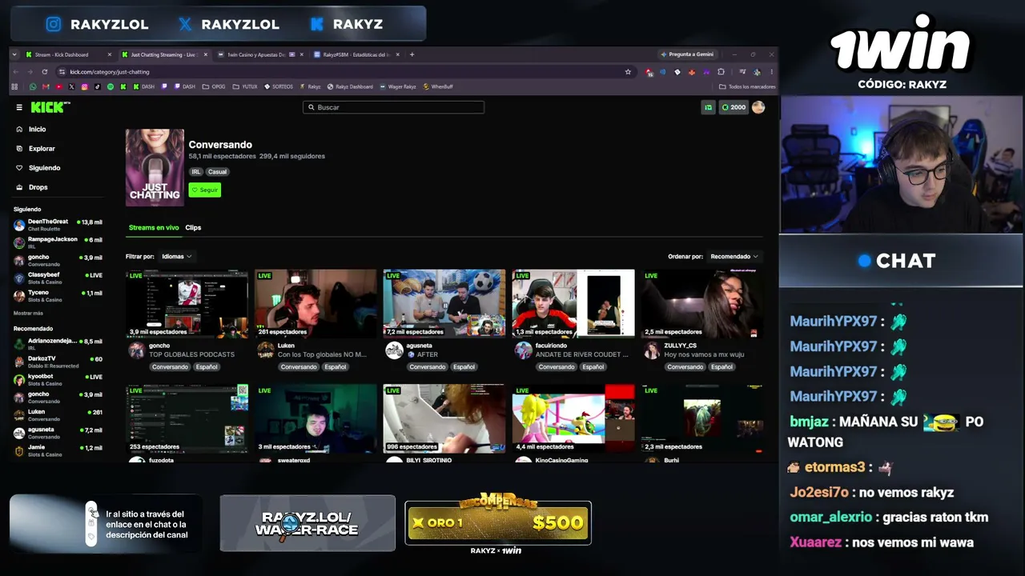Screen dimensions: 1025x576
Task: Open agusneta AFTER stream thumbnail
Action: pos(444,303)
